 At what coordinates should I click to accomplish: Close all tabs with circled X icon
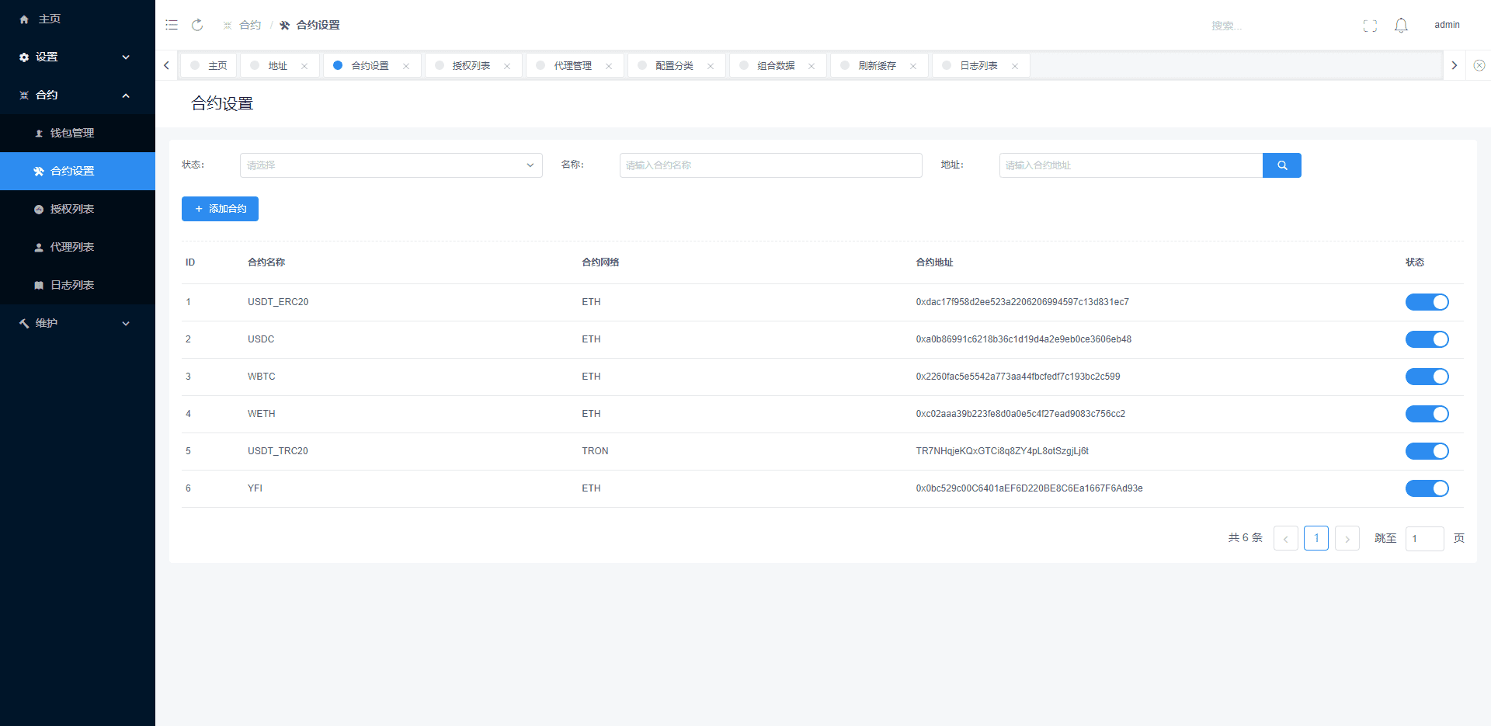pyautogui.click(x=1479, y=66)
